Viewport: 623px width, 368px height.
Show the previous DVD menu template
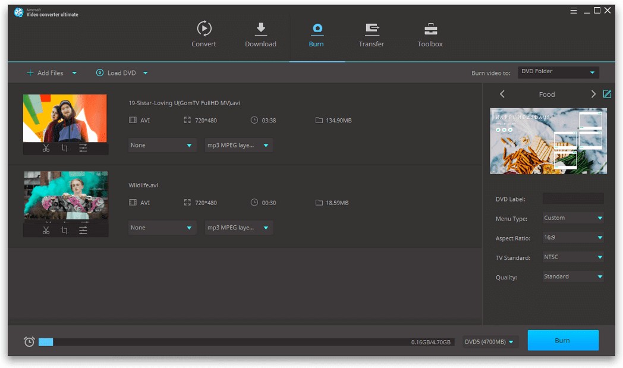click(x=502, y=94)
